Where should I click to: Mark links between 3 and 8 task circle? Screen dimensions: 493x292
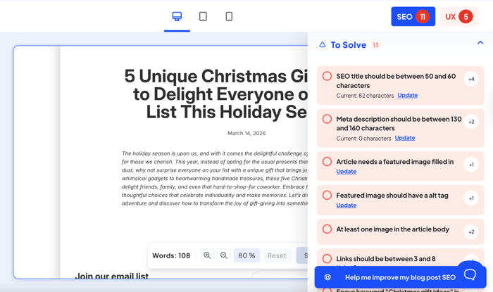(x=327, y=258)
